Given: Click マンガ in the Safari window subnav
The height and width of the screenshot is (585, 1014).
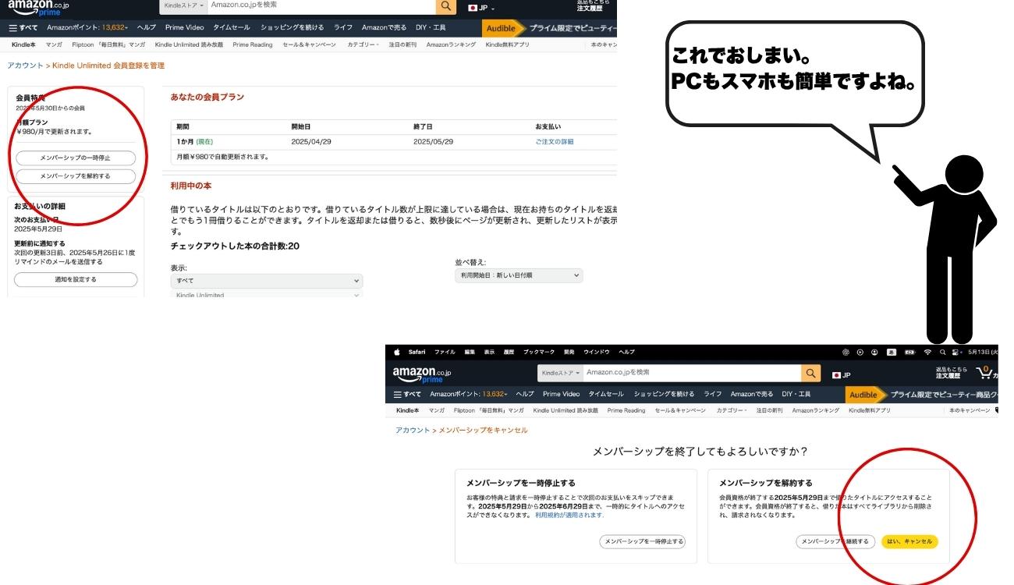Looking at the screenshot, I should pyautogui.click(x=437, y=410).
